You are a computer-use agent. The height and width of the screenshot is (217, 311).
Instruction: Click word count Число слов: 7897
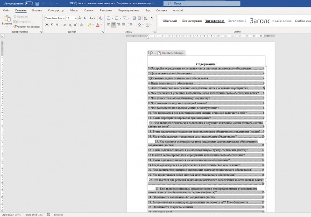pos(34,215)
